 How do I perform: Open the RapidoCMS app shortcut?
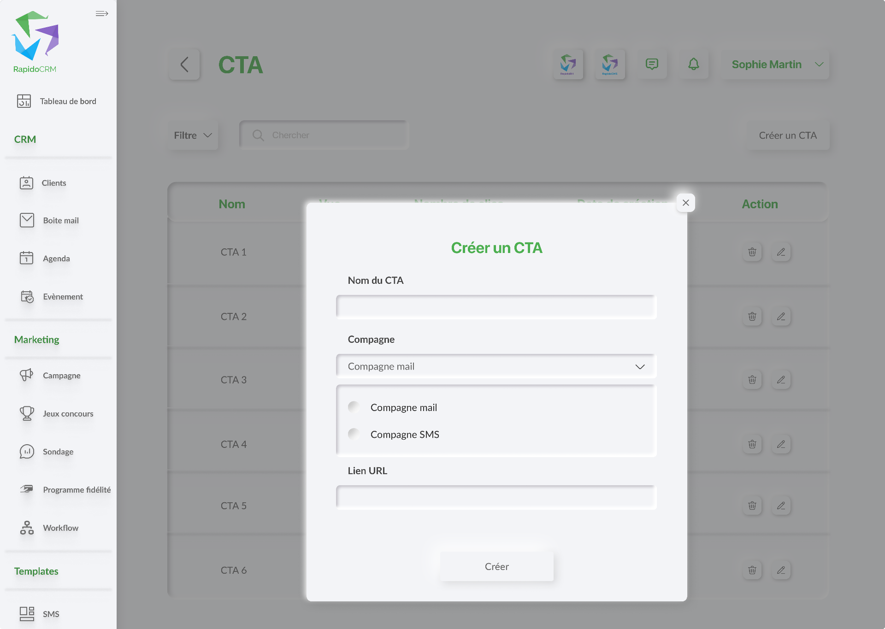(x=610, y=65)
